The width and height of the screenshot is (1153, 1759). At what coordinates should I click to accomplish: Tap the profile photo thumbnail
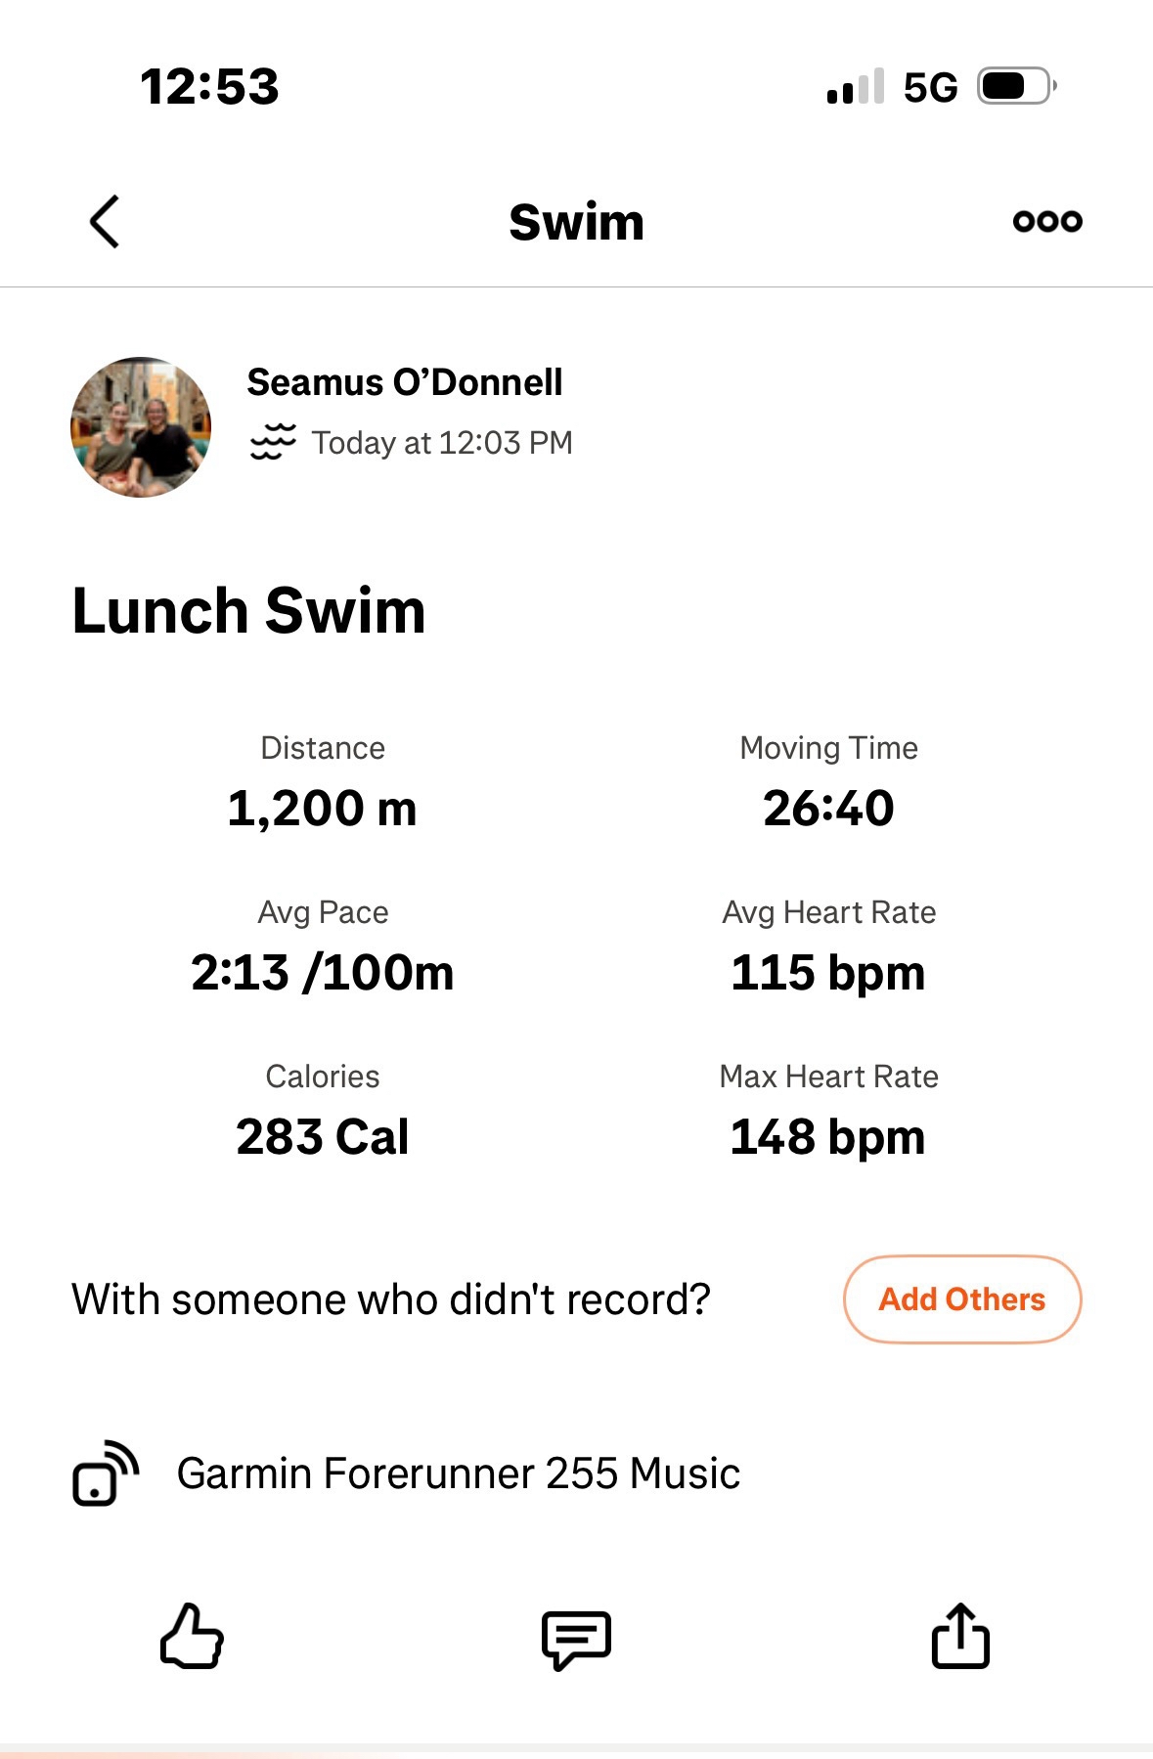pyautogui.click(x=141, y=427)
